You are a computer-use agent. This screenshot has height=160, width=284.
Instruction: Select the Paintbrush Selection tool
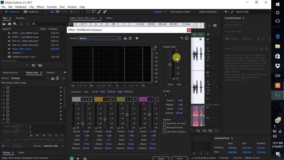point(99,12)
